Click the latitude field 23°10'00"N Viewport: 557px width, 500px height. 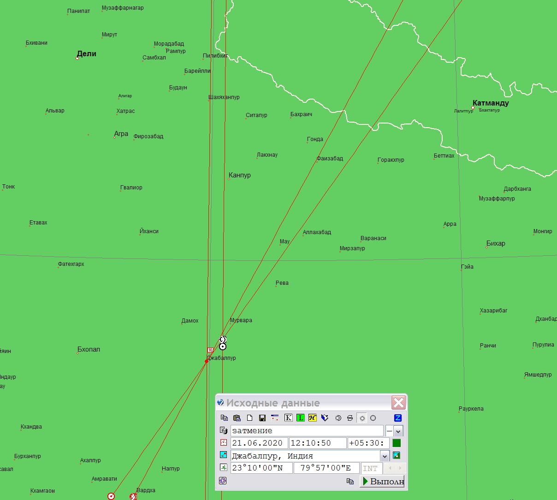point(261,468)
